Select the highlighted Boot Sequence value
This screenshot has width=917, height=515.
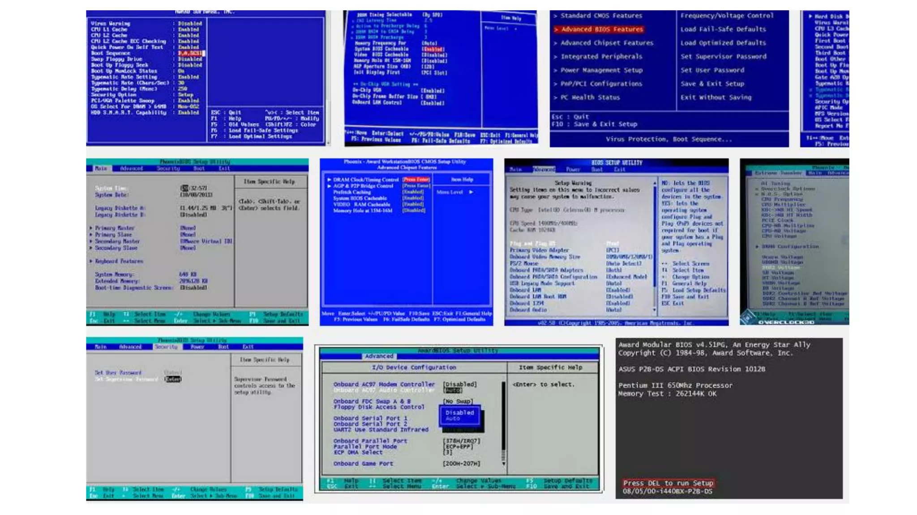point(190,53)
